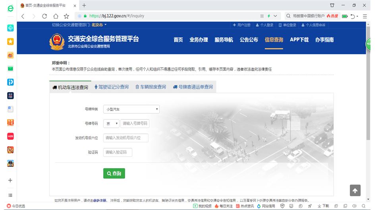Click the yellow star favorites sidebar icon
Screen dimensions: 380x210
pyautogui.click(x=10, y=41)
